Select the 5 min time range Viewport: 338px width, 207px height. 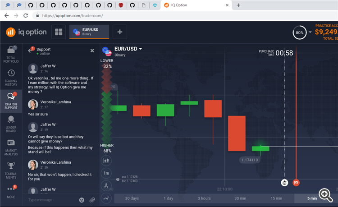[312, 198]
